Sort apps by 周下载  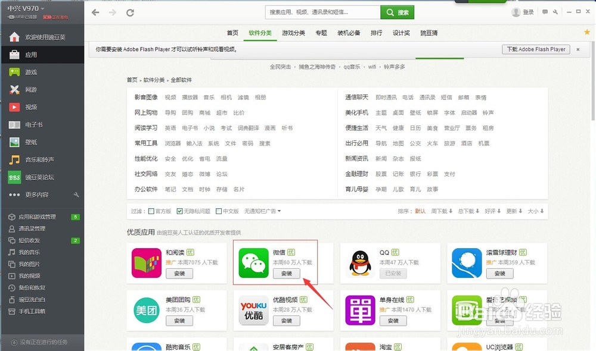[442, 211]
